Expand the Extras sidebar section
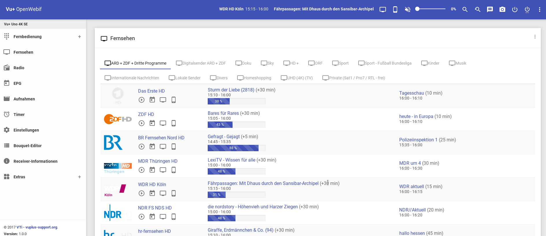546x236 pixels. pyautogui.click(x=79, y=177)
